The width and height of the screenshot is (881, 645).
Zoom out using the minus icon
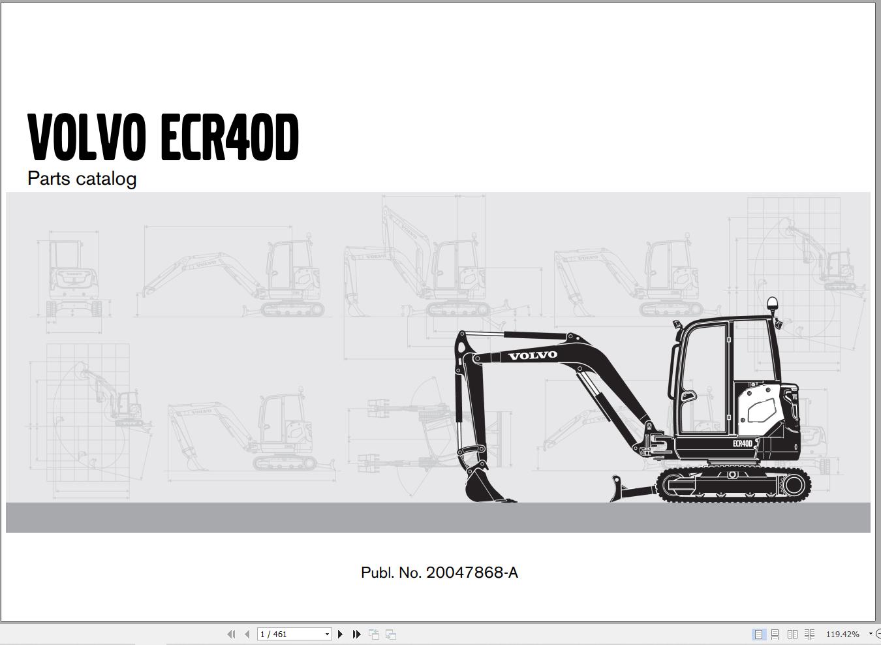coord(878,633)
